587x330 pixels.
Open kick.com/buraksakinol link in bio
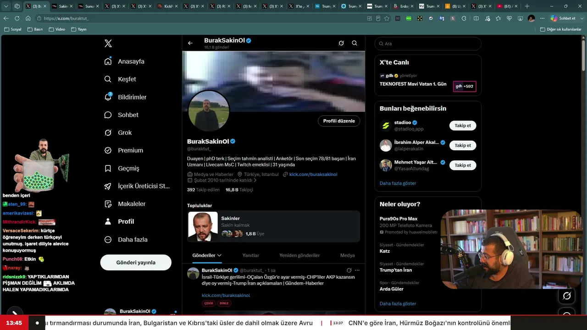point(313,174)
